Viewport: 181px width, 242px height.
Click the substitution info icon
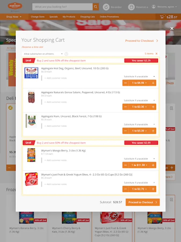[x=66, y=54]
